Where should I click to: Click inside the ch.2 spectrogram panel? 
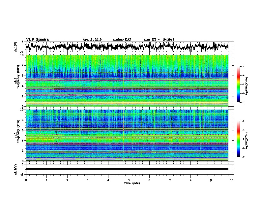127,135
